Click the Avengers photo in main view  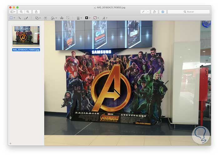[x=128, y=83]
